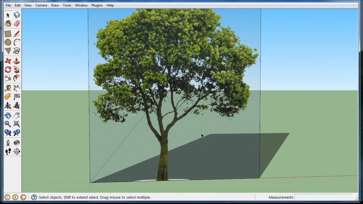
Task: Open the Window menu
Action: pos(81,5)
